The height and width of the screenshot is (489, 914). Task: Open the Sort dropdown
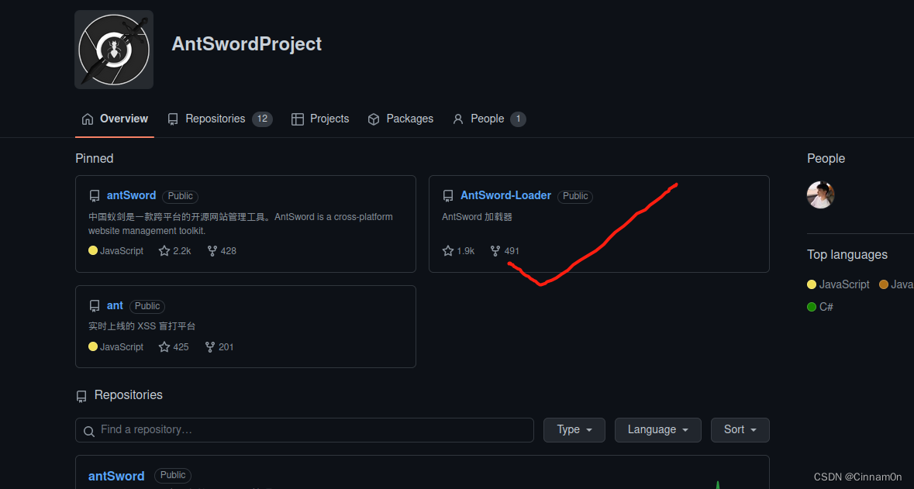[x=740, y=430]
